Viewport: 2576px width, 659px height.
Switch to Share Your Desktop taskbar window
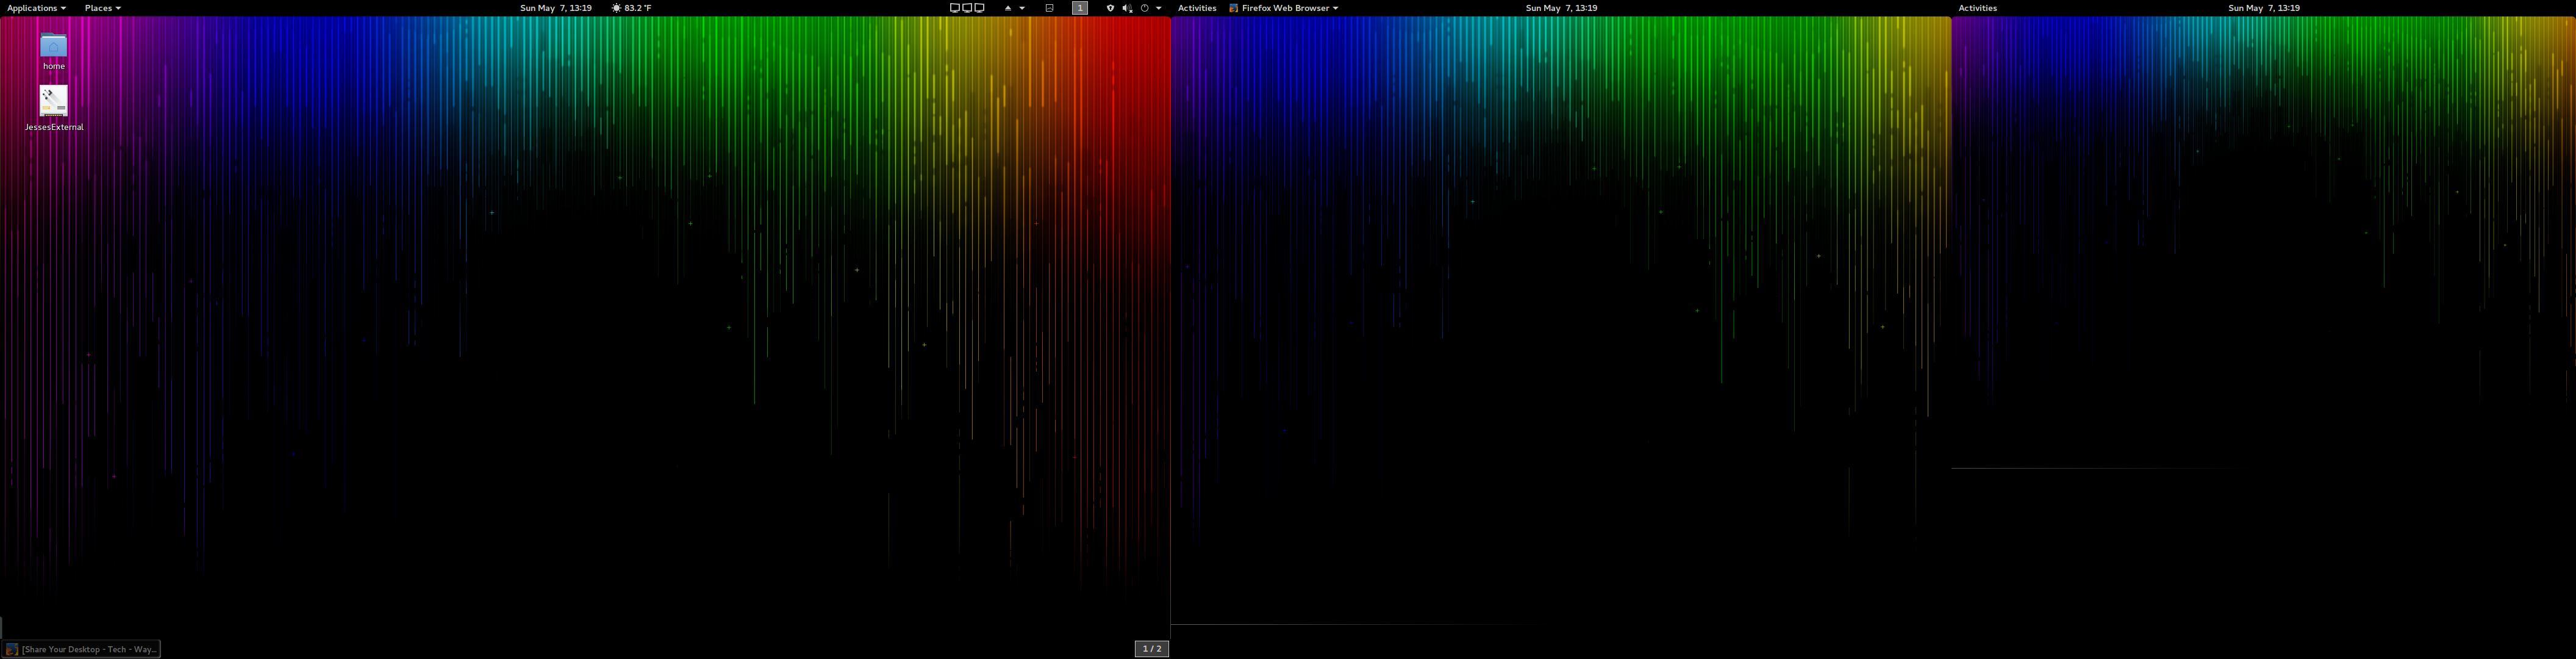tap(81, 649)
